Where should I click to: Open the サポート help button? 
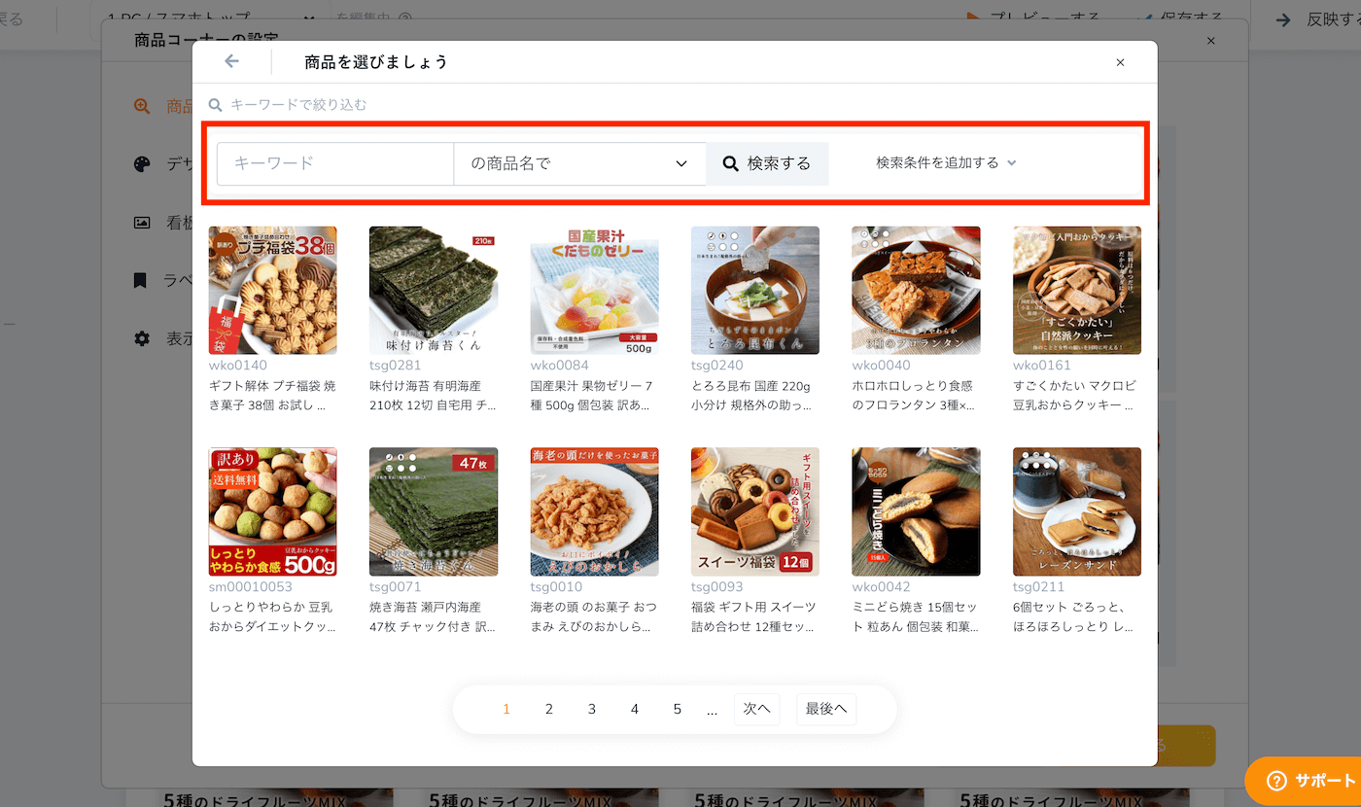click(1303, 781)
